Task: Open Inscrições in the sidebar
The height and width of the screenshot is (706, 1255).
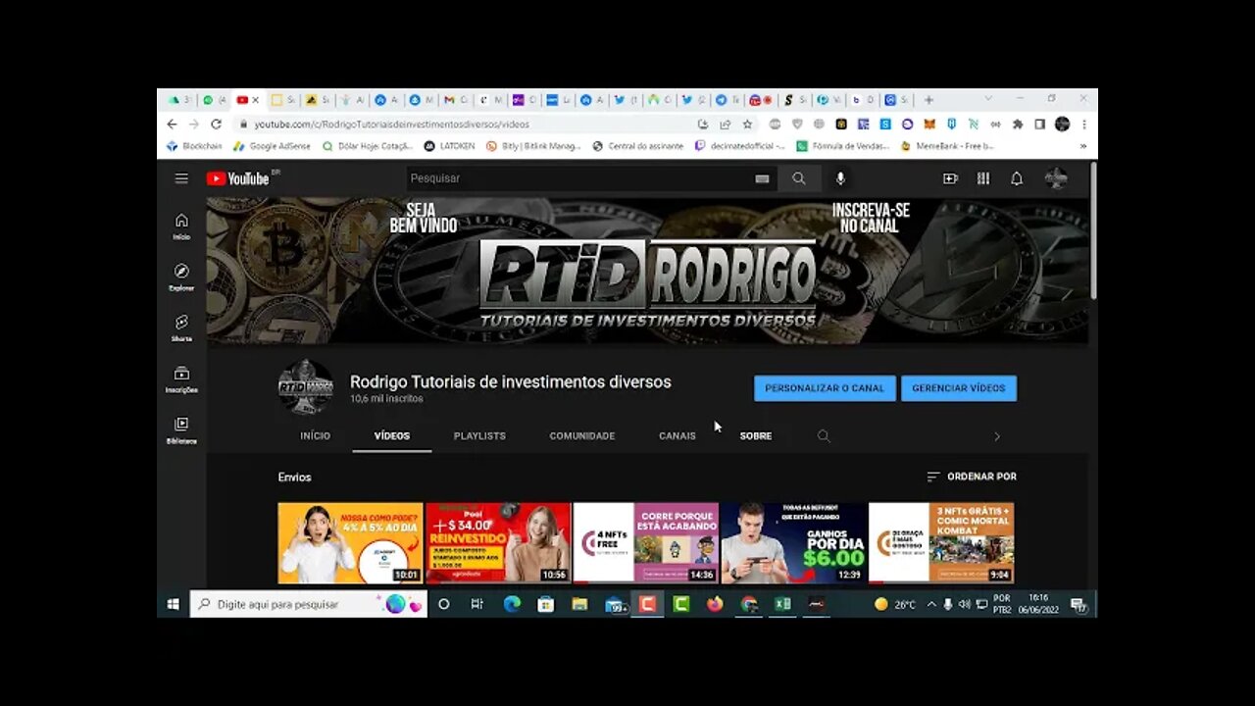Action: click(181, 379)
